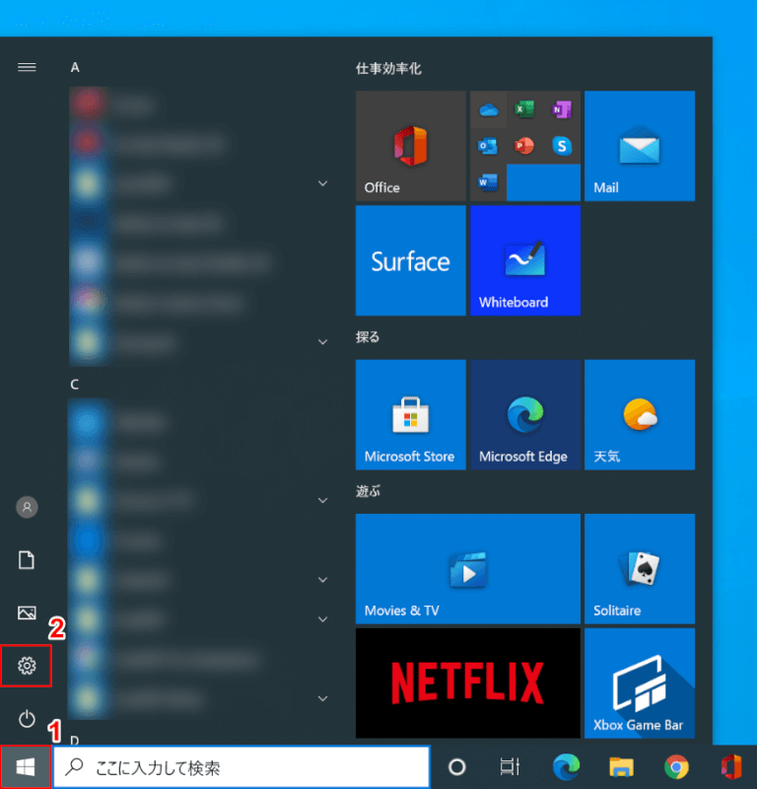Open Chrome from the taskbar
This screenshot has width=757, height=789.
click(676, 767)
